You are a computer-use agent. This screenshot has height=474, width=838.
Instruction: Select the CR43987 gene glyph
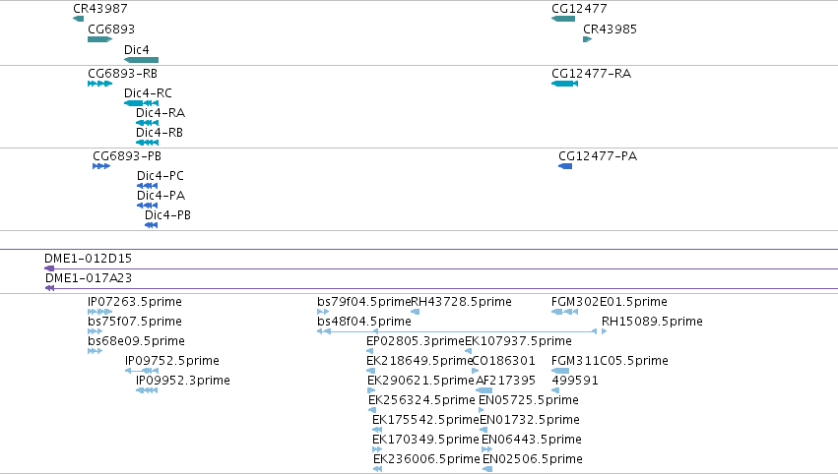(79, 19)
